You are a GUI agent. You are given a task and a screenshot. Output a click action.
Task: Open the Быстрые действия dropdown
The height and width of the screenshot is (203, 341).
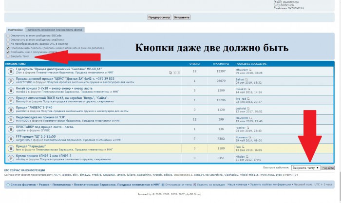pos(305,168)
